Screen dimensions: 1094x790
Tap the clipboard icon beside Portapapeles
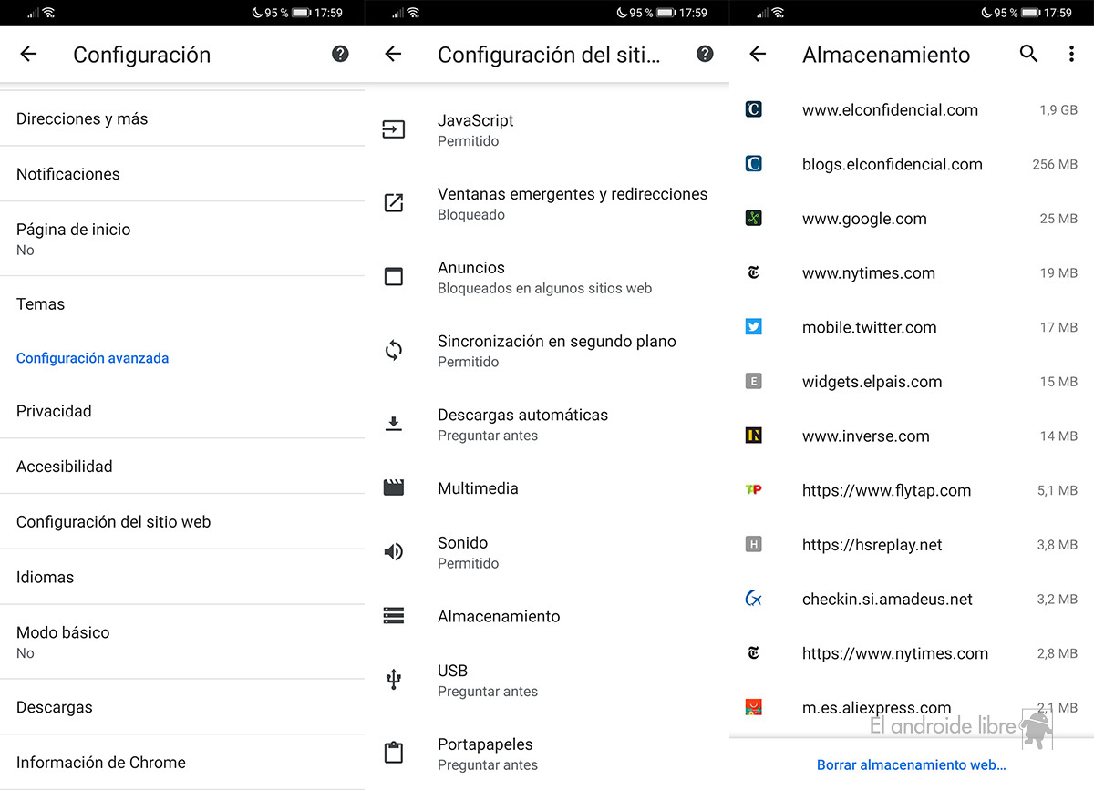pyautogui.click(x=394, y=754)
